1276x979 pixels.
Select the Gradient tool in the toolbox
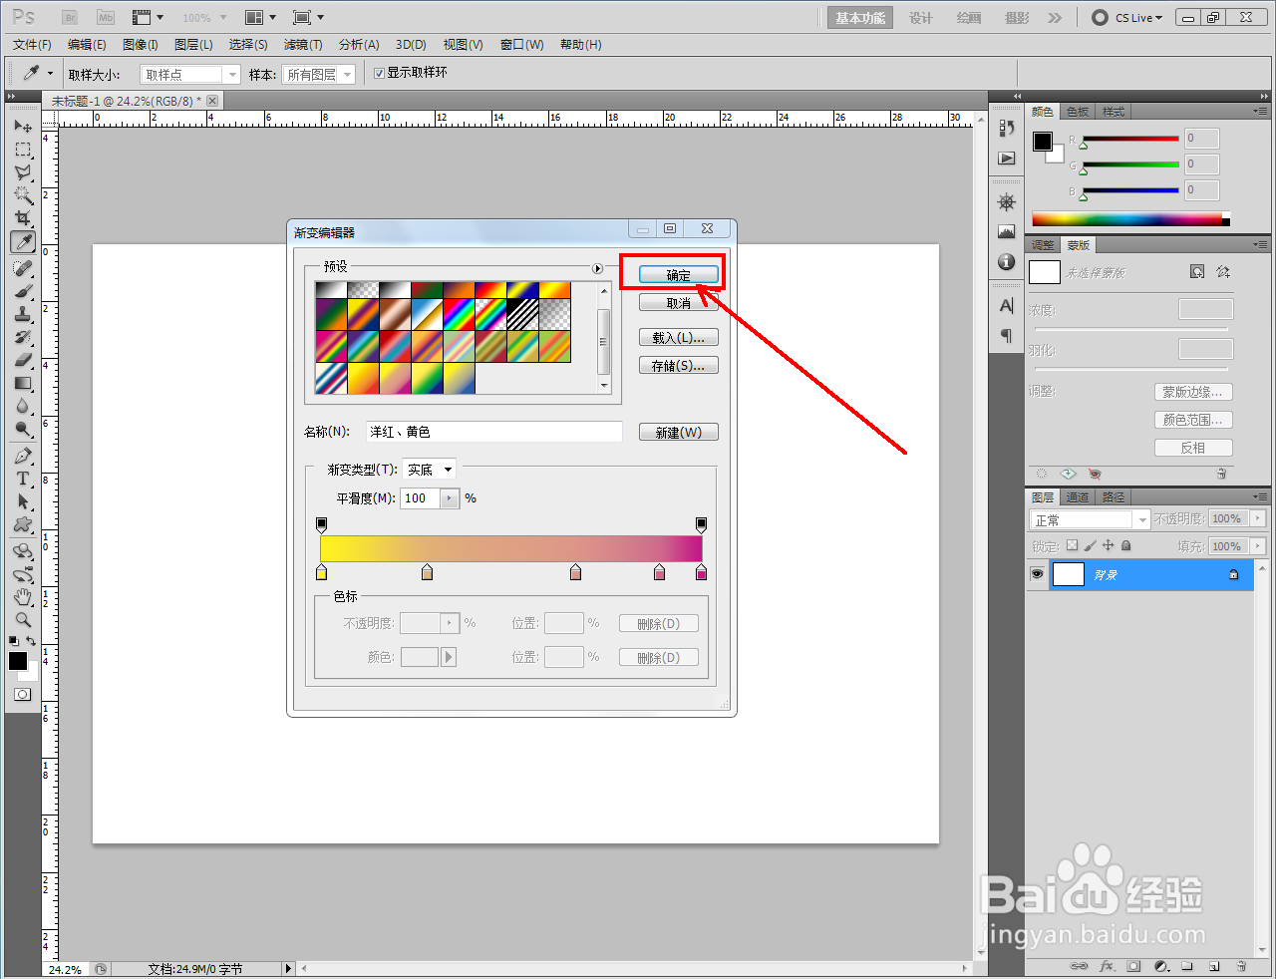click(23, 383)
